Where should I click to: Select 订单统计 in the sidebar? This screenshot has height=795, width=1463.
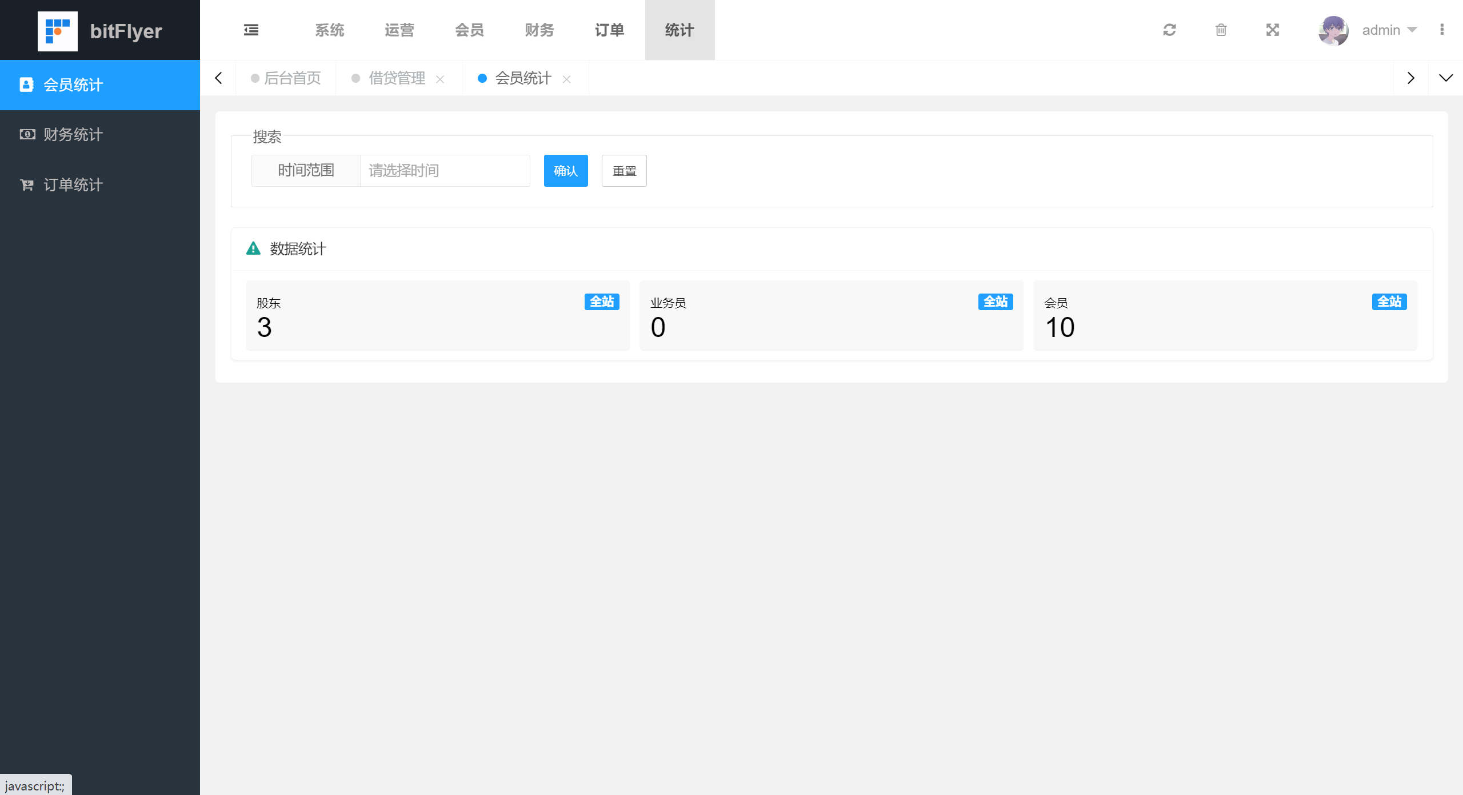pos(100,185)
